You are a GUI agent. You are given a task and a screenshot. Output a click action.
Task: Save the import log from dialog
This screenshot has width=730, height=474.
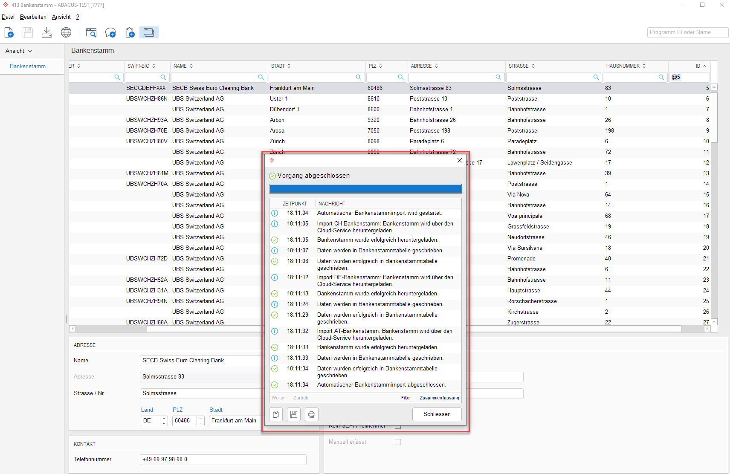point(294,414)
